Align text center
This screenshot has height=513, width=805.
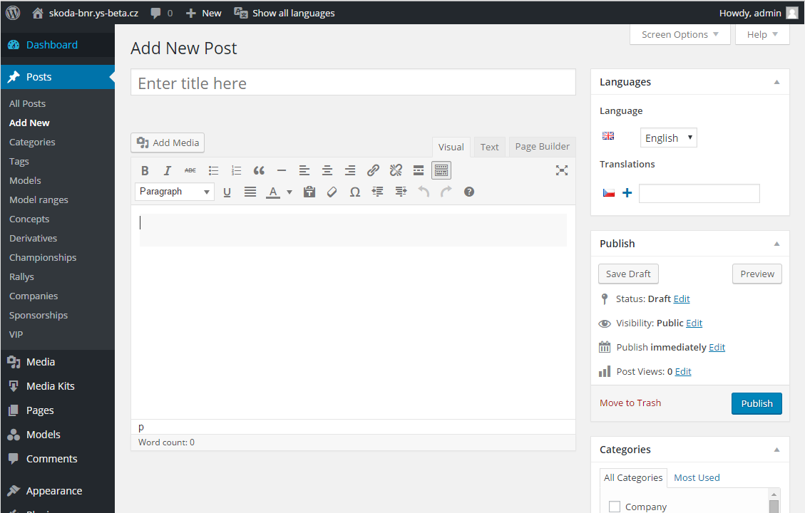point(327,170)
